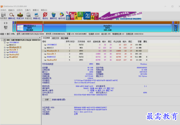Select WinRE(6) in the disk tree
This screenshot has height=125, width=180.
click(x=13, y=57)
